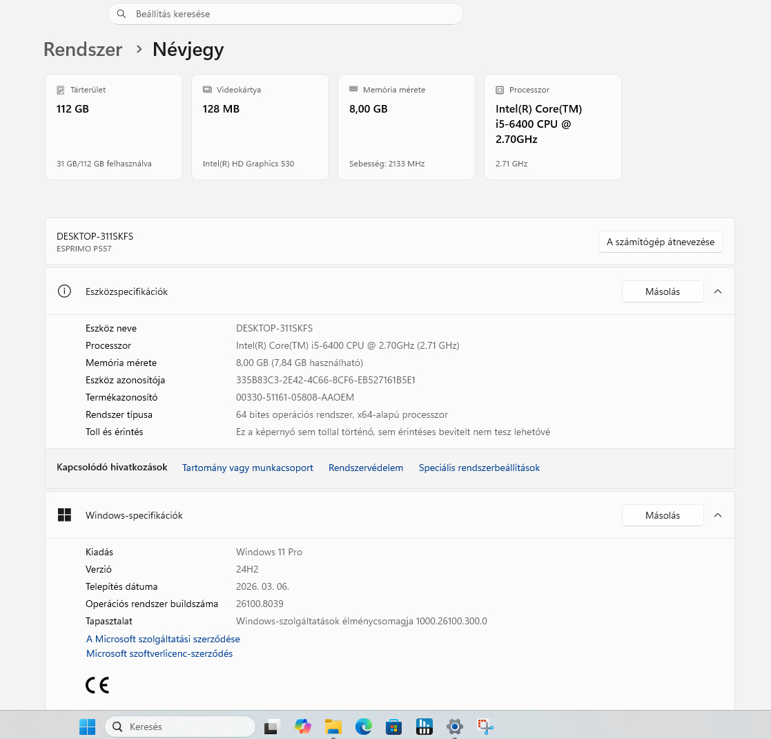Click the Eszközspecifikációk section title
The width and height of the screenshot is (771, 739).
126,291
